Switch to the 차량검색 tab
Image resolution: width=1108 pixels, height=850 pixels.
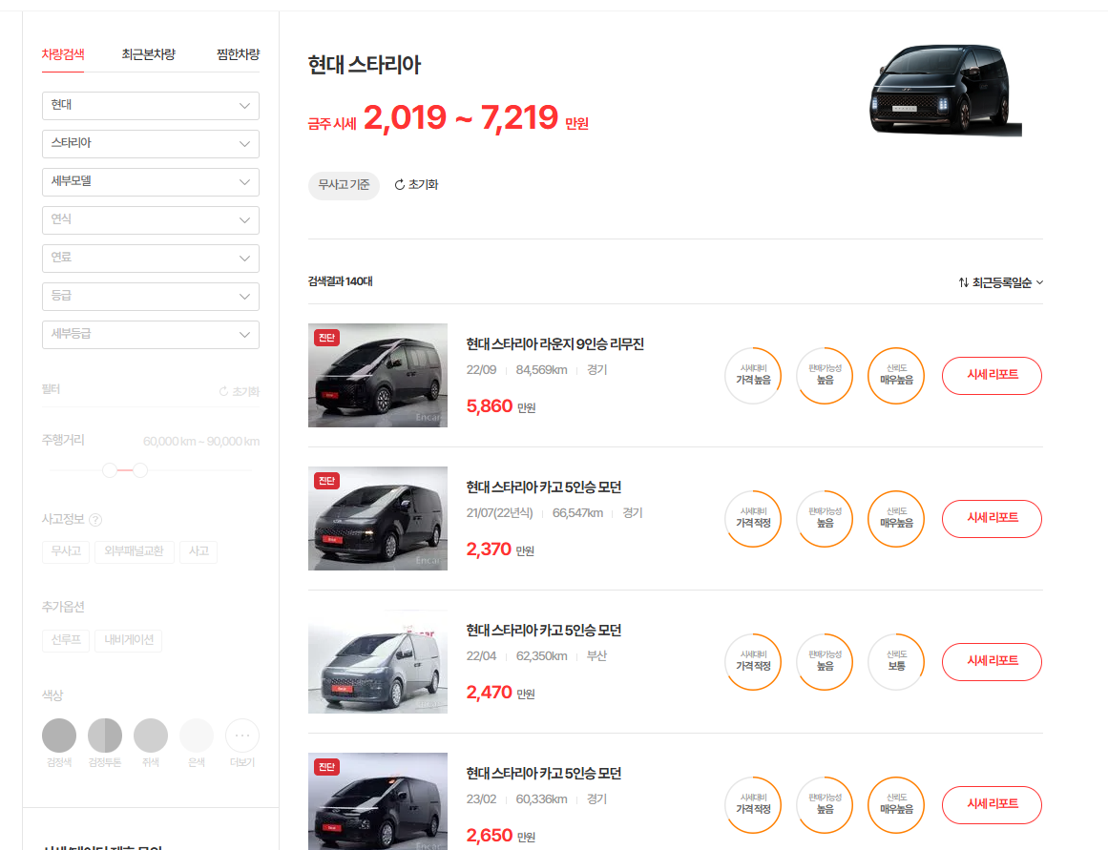point(63,54)
